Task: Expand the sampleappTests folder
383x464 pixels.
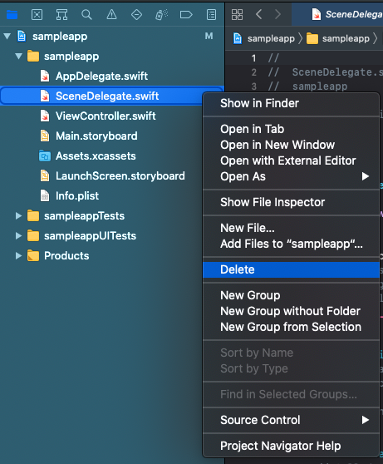Action: pyautogui.click(x=18, y=215)
